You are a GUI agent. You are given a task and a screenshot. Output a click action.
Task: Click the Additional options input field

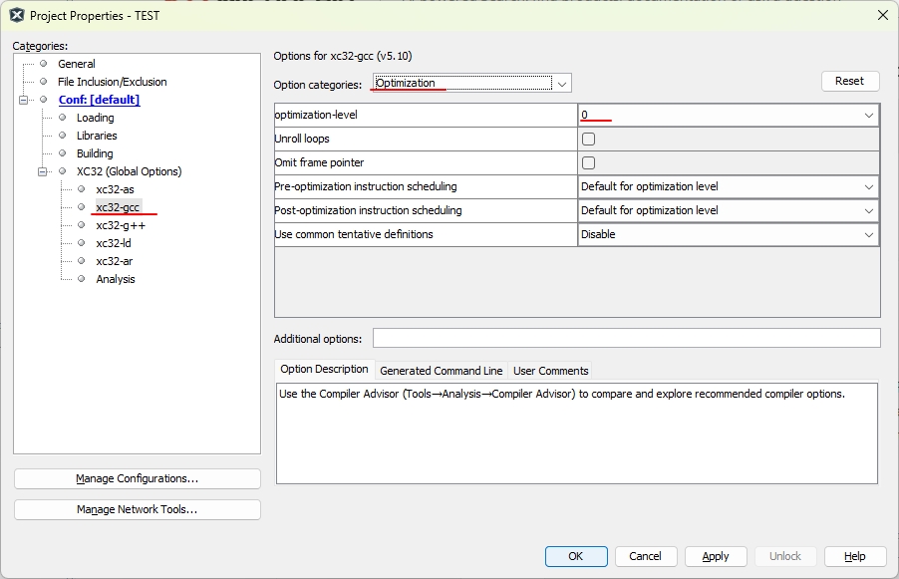click(627, 338)
